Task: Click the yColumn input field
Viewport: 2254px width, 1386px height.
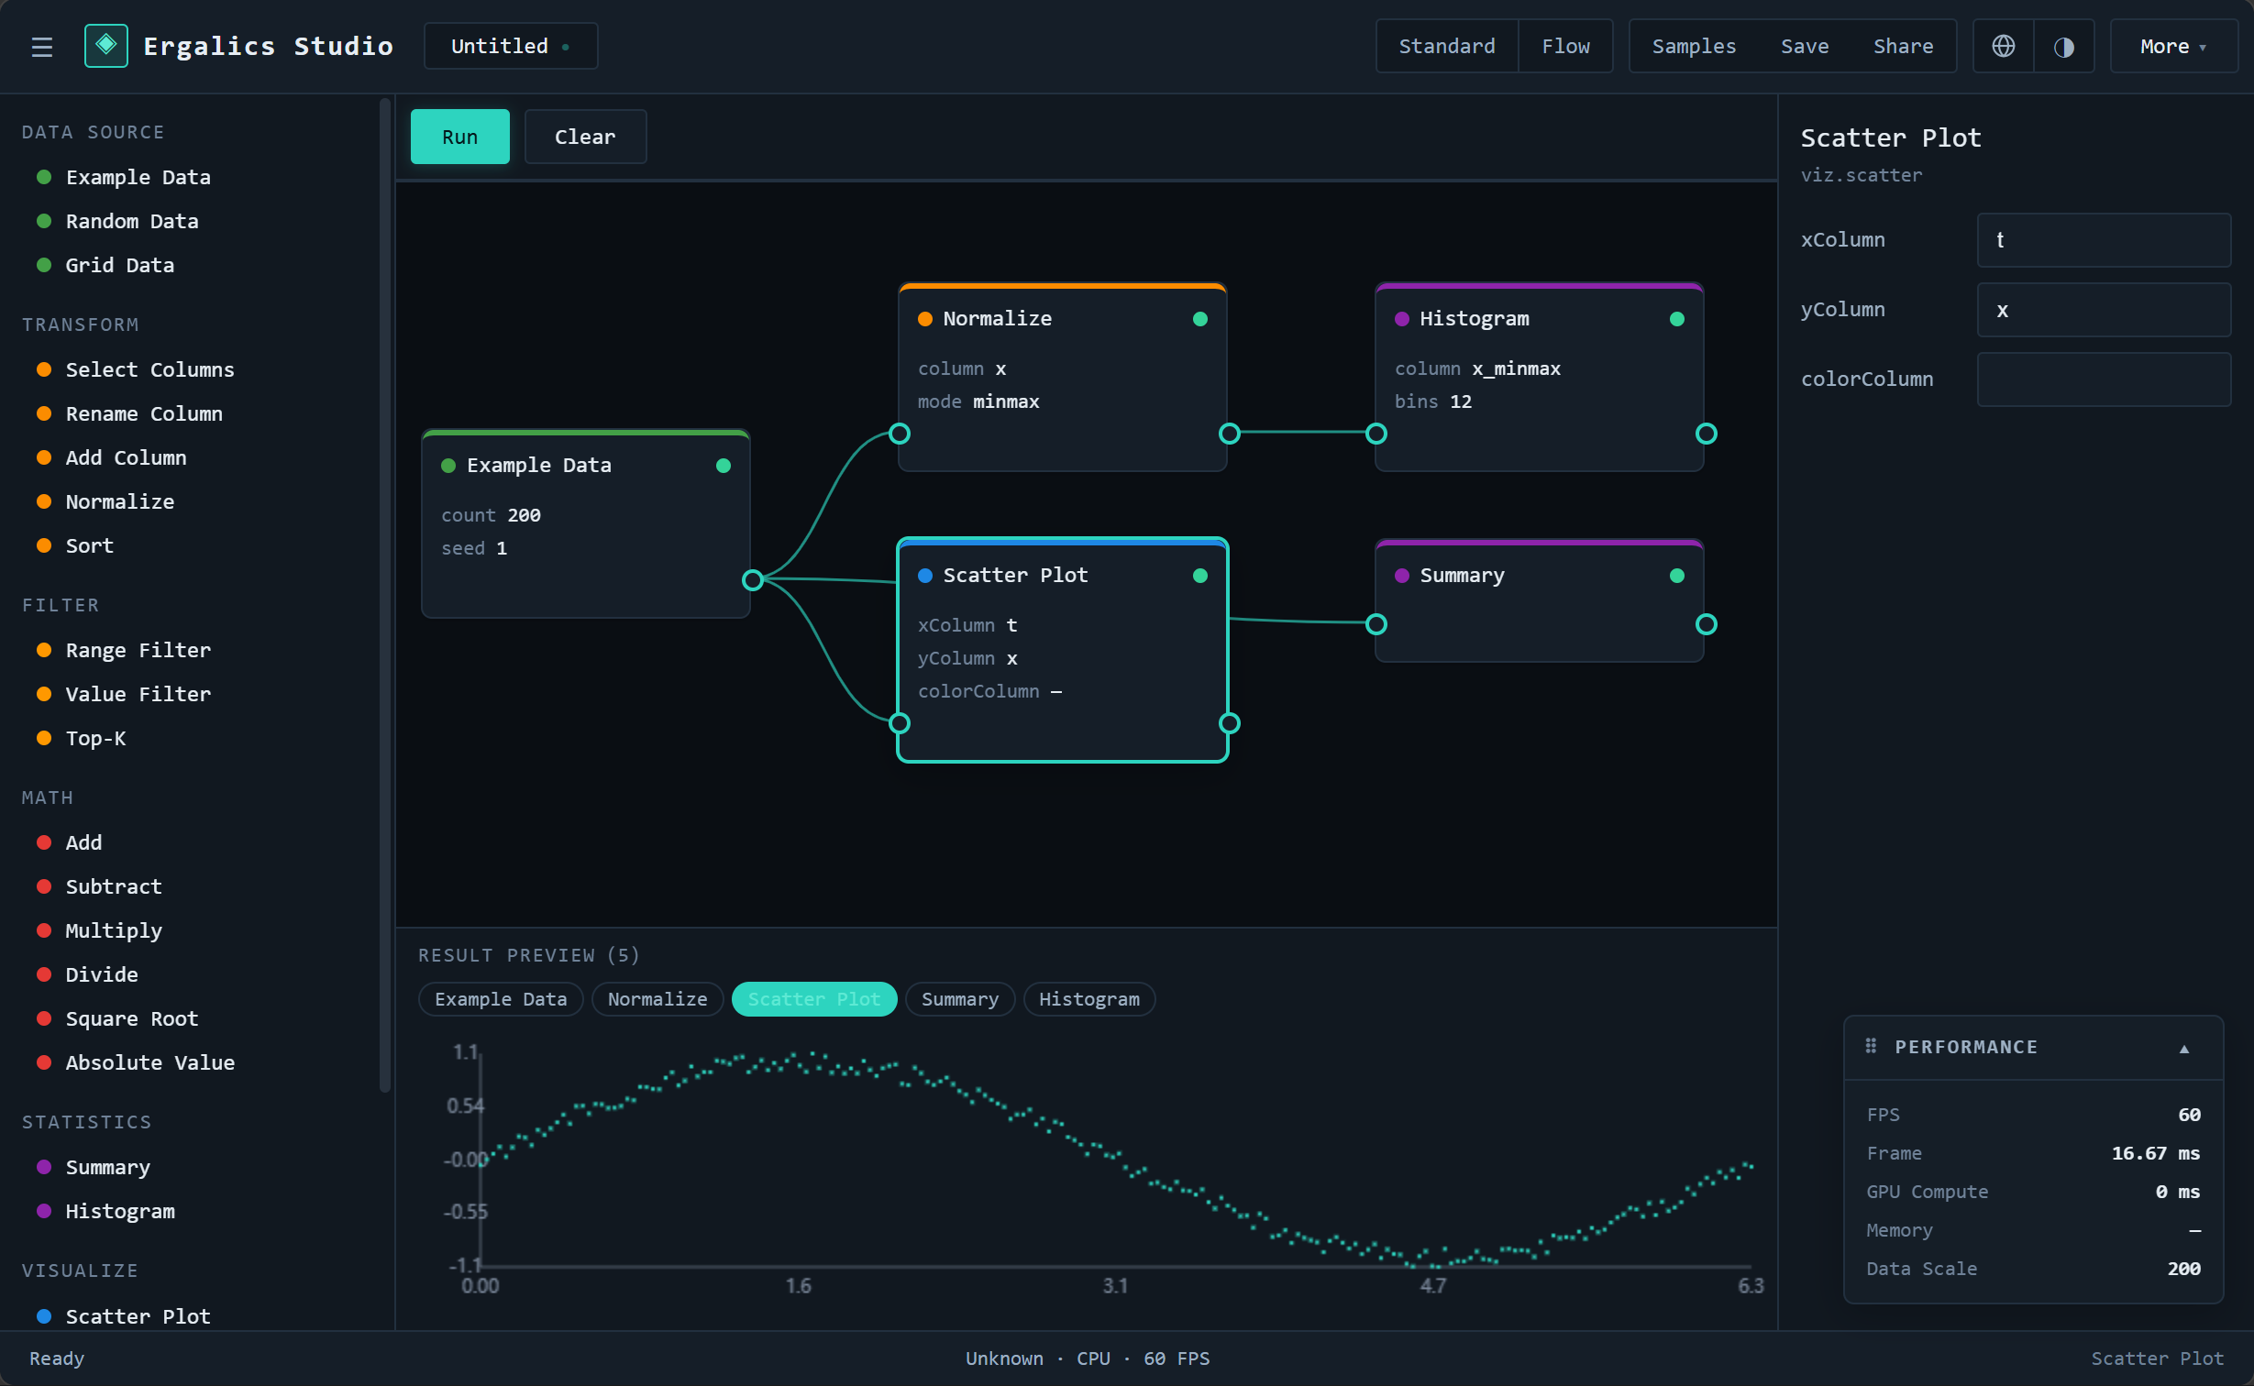Action: coord(2104,310)
